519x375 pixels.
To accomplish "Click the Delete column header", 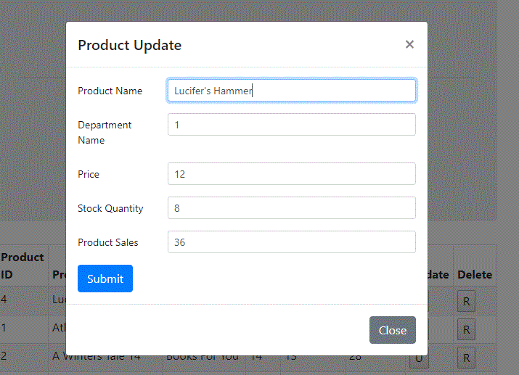I will coord(475,274).
